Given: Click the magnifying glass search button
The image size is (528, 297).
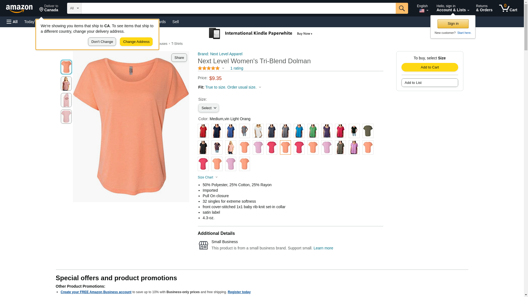Looking at the screenshot, I should pos(402,8).
